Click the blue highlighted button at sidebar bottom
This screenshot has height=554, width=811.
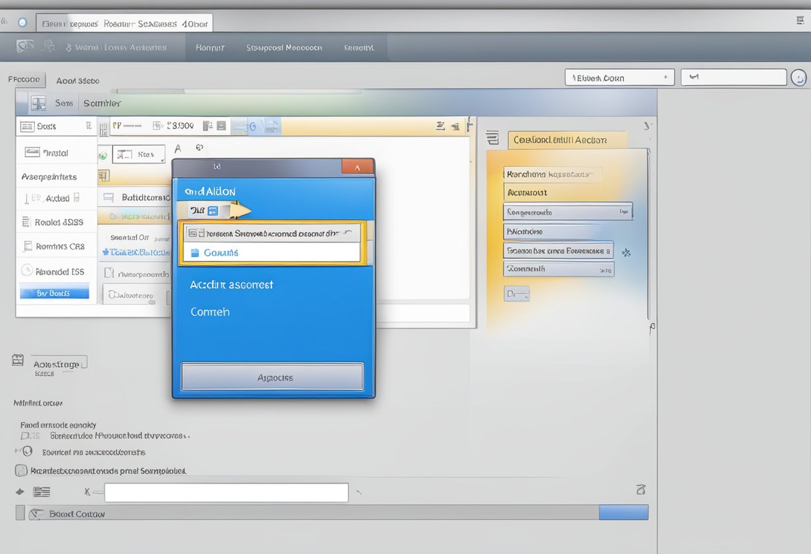(x=54, y=292)
